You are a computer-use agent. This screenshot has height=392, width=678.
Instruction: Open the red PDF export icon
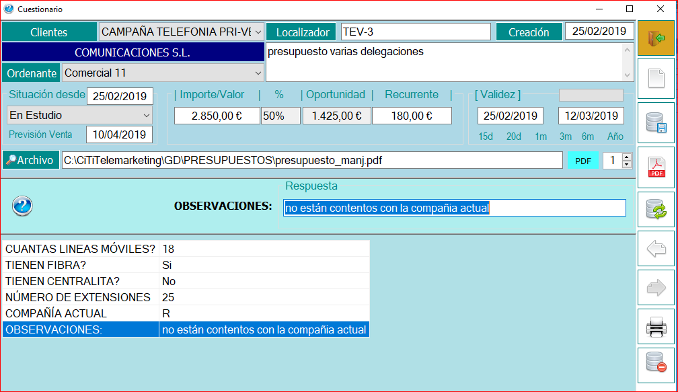(x=656, y=167)
